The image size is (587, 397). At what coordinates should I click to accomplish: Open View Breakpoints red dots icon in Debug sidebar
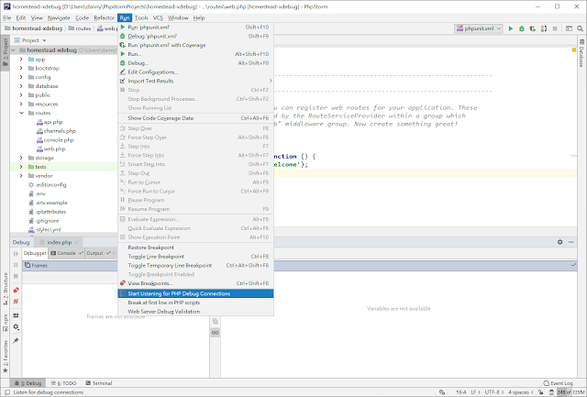[x=16, y=290]
